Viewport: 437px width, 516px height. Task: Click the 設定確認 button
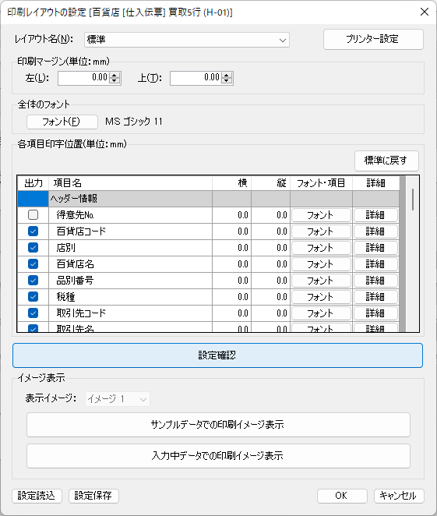217,355
